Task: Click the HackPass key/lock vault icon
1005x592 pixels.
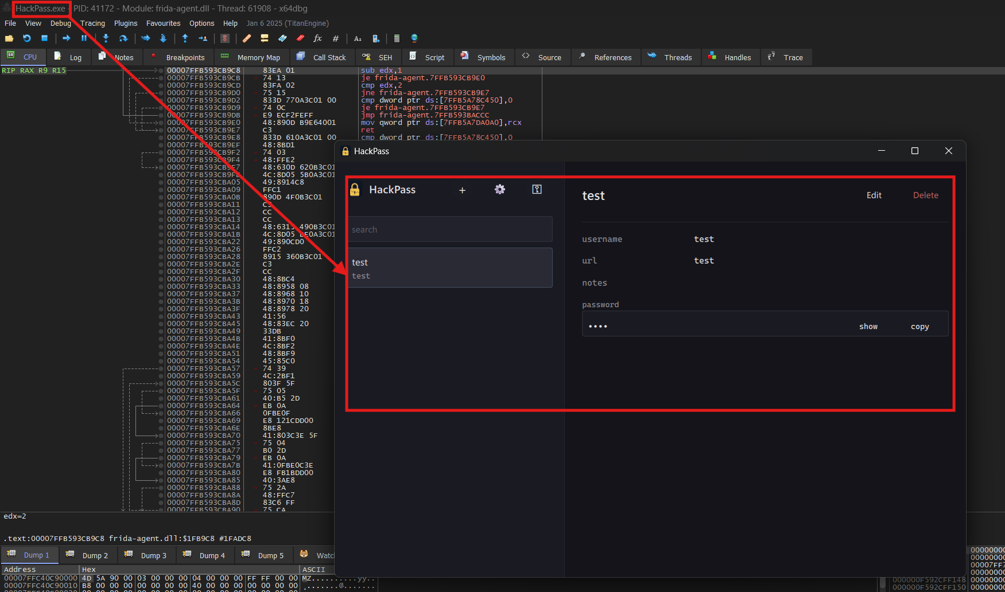Action: (x=537, y=190)
